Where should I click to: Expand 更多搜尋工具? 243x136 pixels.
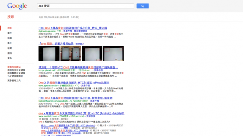pyautogui.click(x=14, y=80)
